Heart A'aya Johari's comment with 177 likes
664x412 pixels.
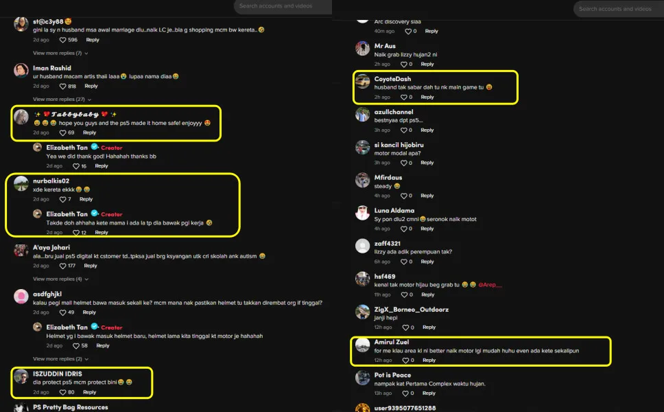click(62, 266)
